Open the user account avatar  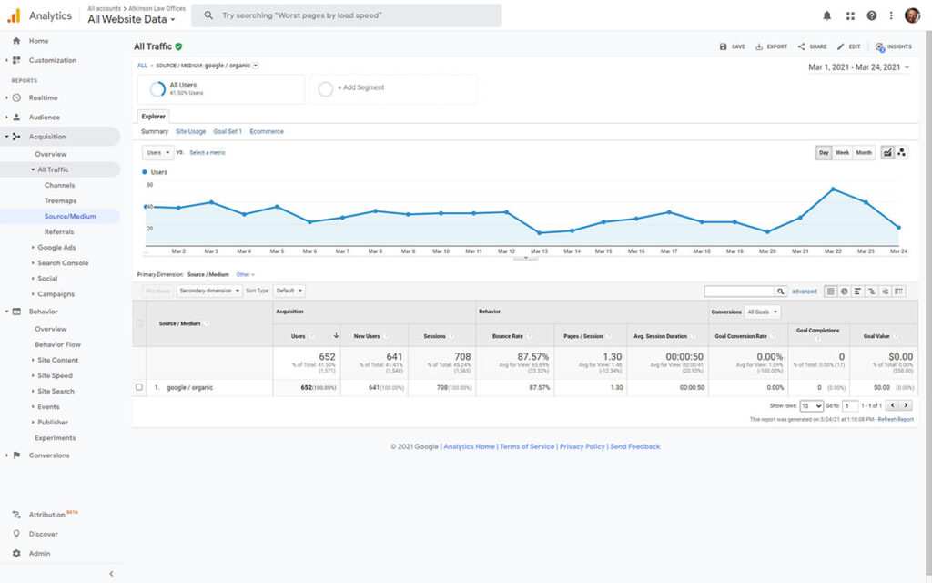(x=912, y=16)
